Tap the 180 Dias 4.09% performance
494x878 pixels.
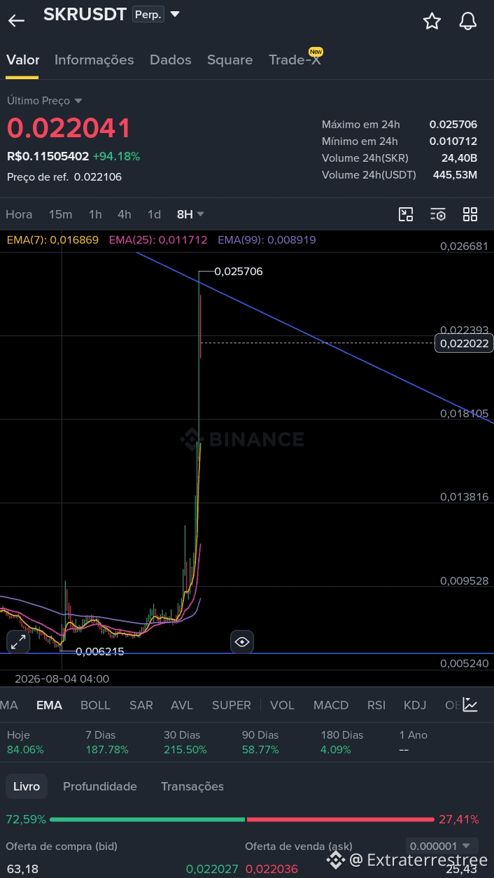coord(341,742)
